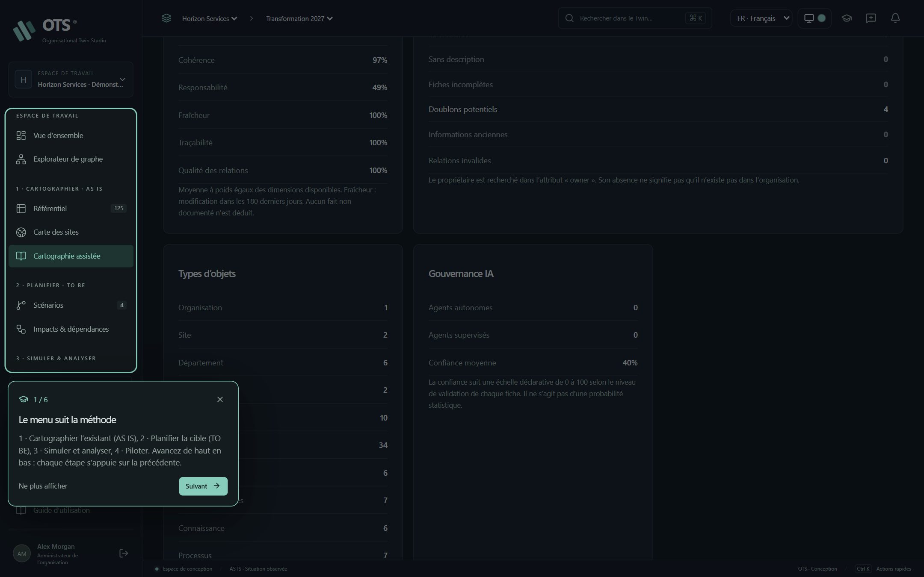Go to Impacts & dépendances
924x577 pixels.
coord(71,329)
